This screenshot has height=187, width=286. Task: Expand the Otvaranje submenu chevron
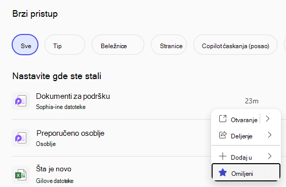tap(268, 119)
